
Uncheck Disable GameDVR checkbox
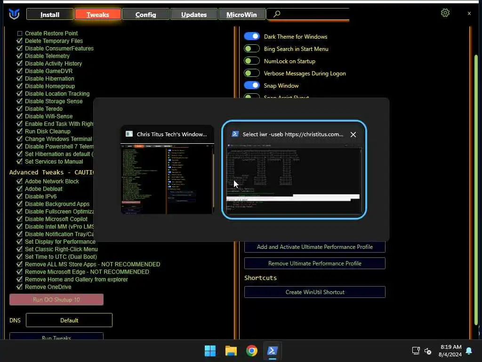coord(20,71)
